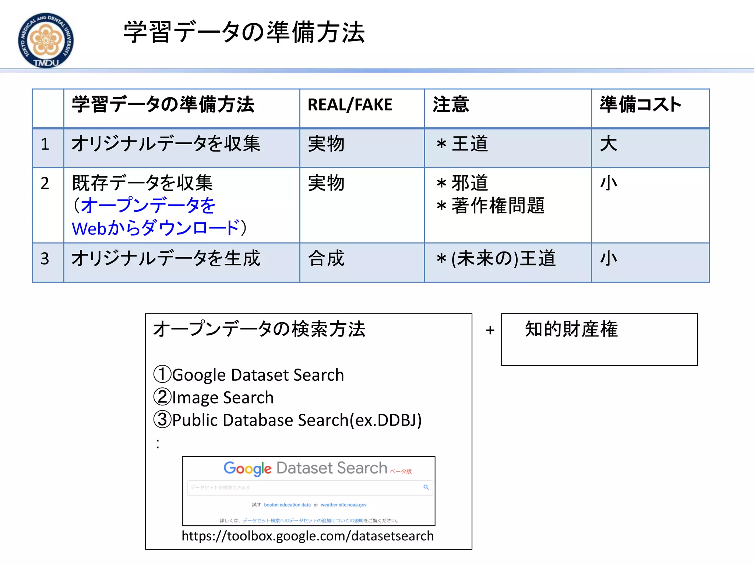Select the table header 準備コスト
Image resolution: width=754 pixels, height=565 pixels.
pos(640,104)
